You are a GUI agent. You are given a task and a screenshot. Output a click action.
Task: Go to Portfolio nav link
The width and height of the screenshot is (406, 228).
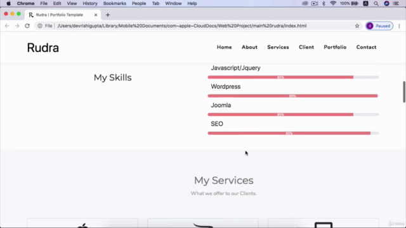coord(335,47)
